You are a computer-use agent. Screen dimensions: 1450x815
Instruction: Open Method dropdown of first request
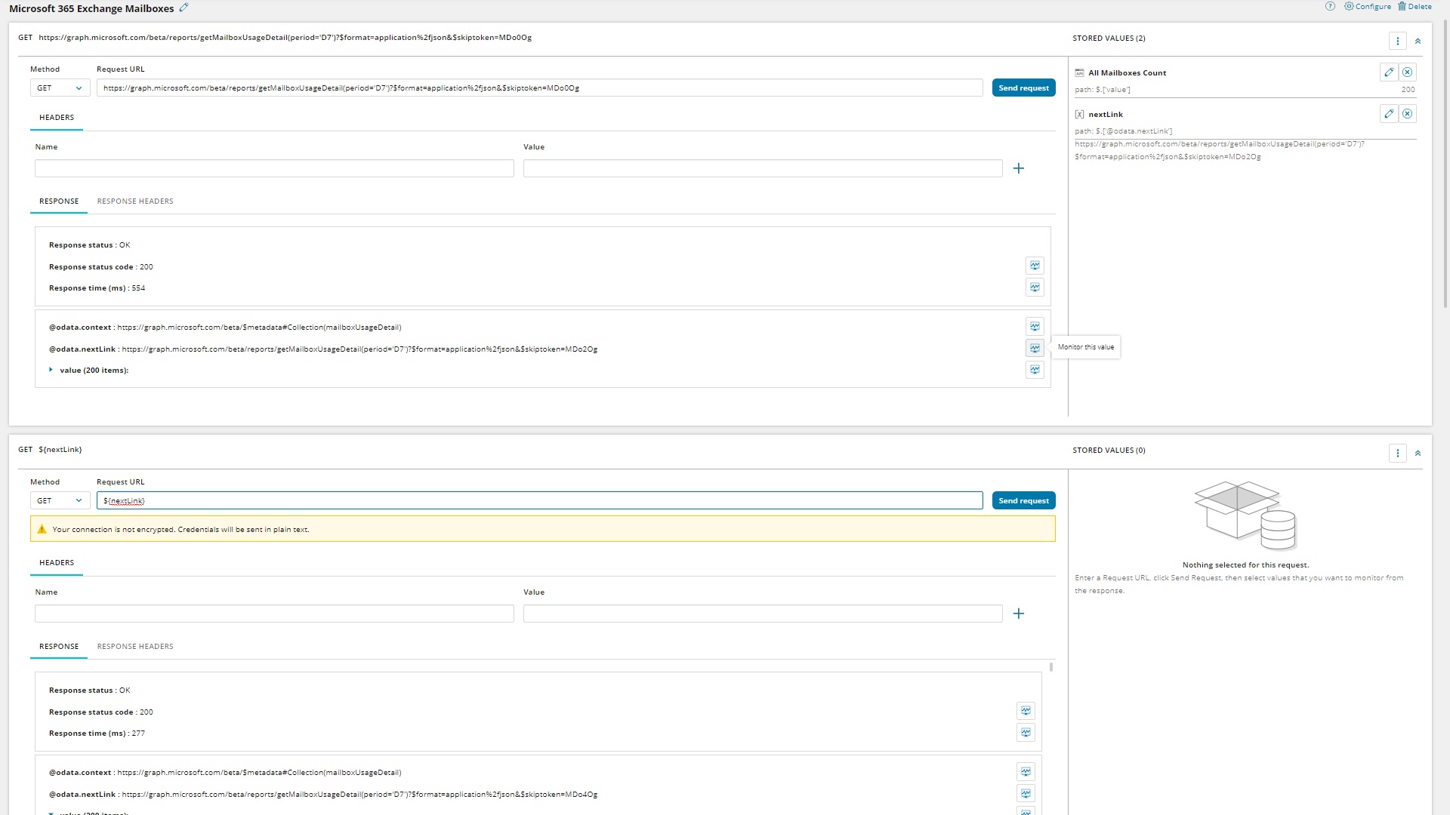point(60,88)
